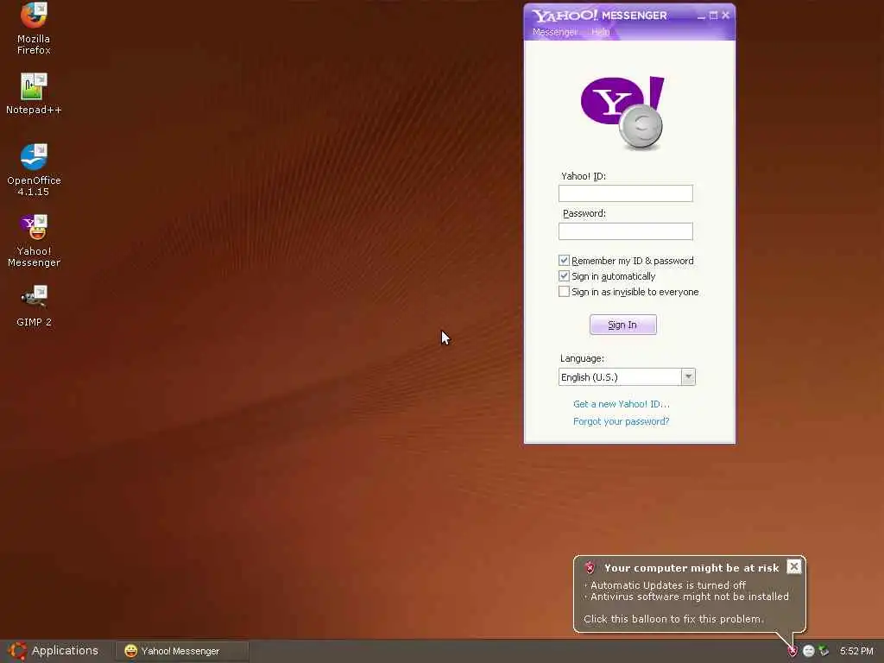Uncheck Sign in automatically
The image size is (884, 663).
tap(564, 276)
